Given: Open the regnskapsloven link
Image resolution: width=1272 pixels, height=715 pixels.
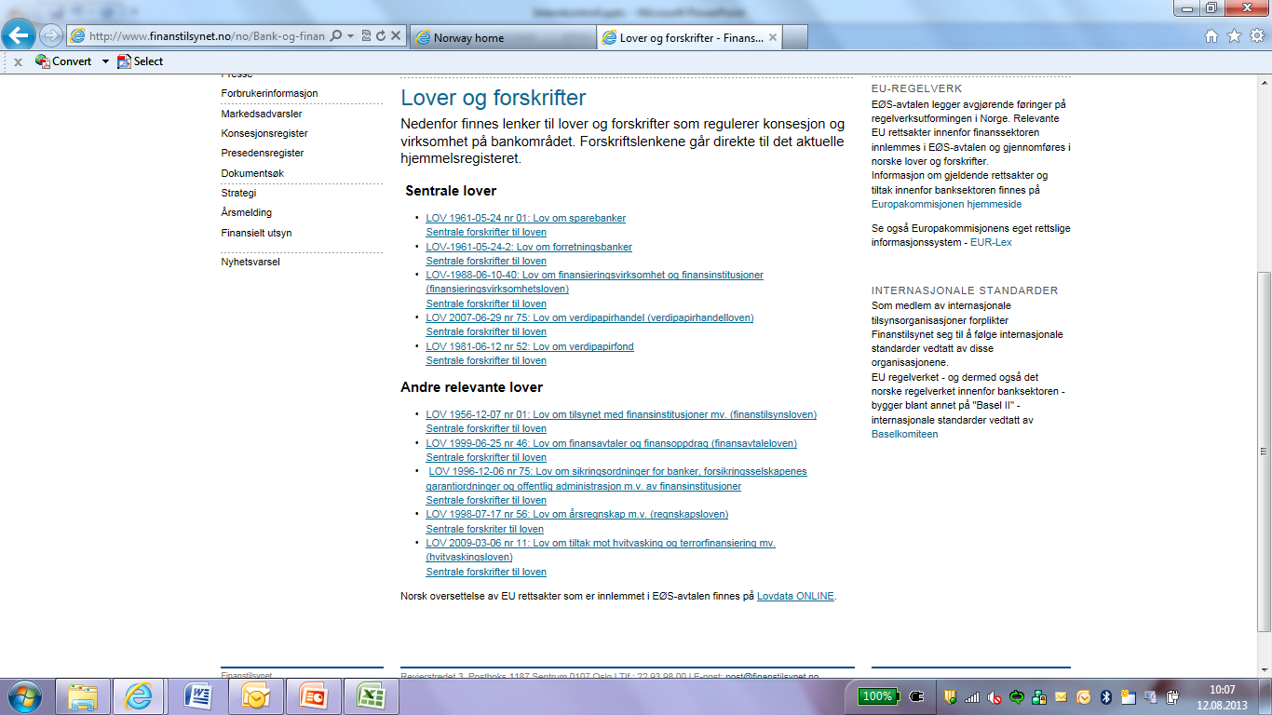Looking at the screenshot, I should coord(576,514).
